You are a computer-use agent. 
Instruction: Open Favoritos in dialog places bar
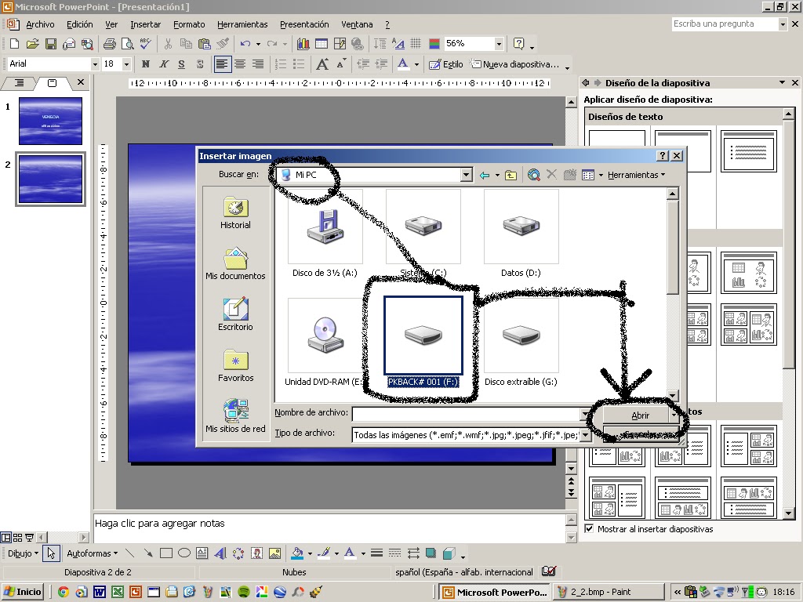235,366
